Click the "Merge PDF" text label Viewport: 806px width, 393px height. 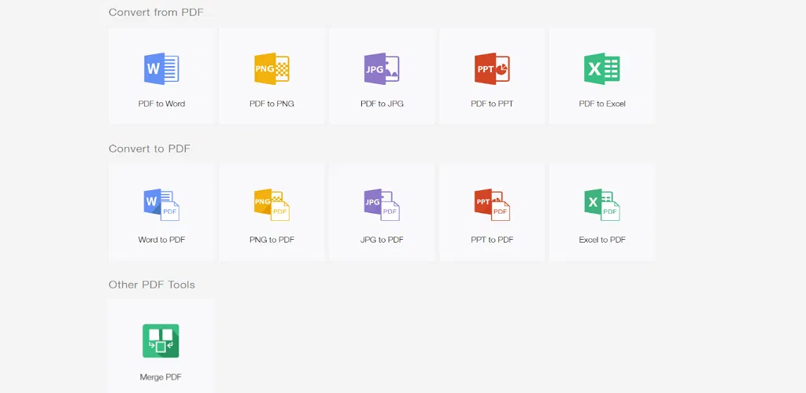[x=161, y=377]
